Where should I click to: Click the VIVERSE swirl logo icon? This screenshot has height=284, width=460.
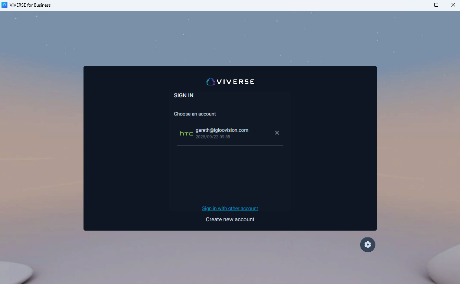(211, 82)
